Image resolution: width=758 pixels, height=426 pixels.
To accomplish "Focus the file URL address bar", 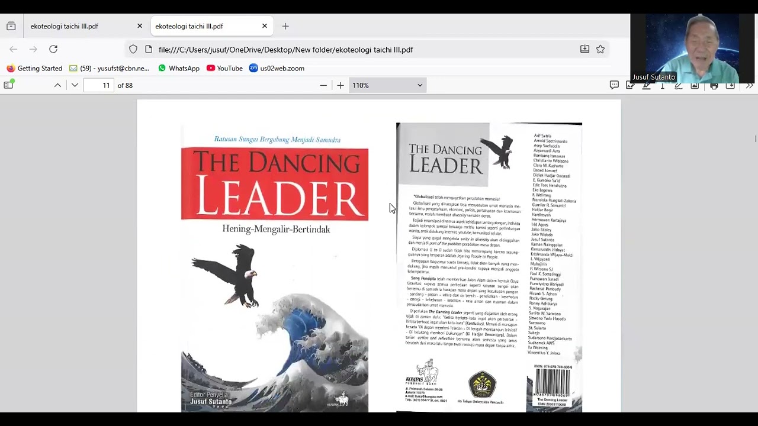I will click(x=367, y=50).
